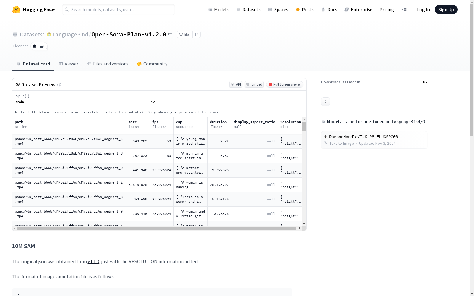Select the size cell 787,823

point(138,156)
